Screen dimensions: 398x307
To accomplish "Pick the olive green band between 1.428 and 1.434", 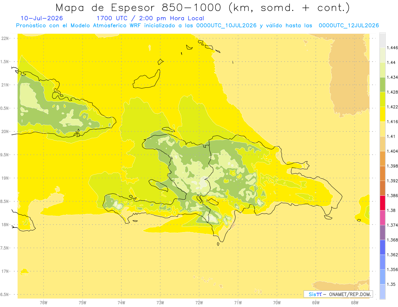I will pos(382,84).
